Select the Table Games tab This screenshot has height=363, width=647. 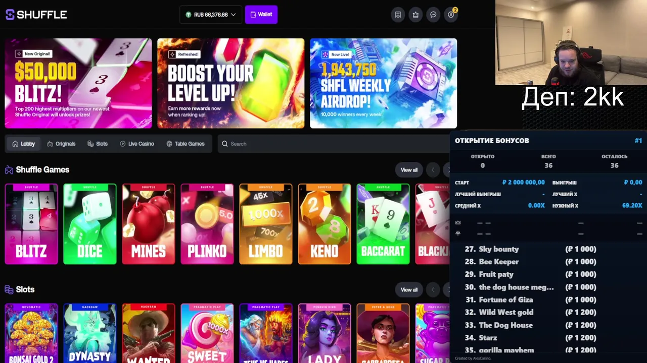(x=186, y=144)
